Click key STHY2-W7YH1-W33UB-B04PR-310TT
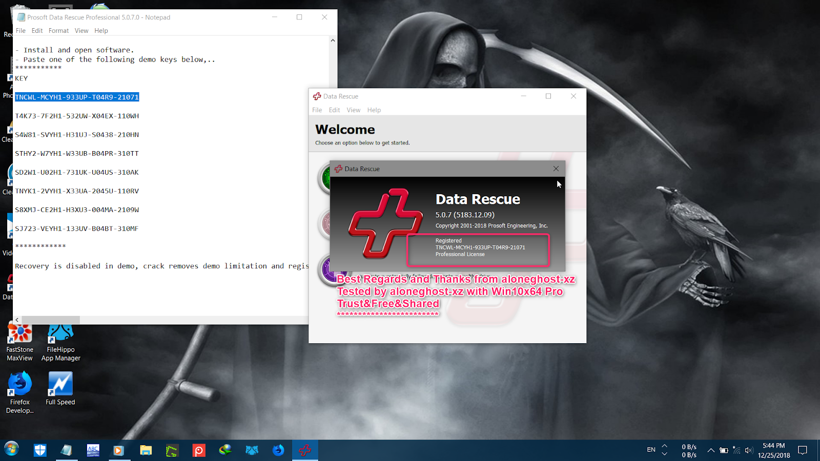The width and height of the screenshot is (820, 461). 77,153
